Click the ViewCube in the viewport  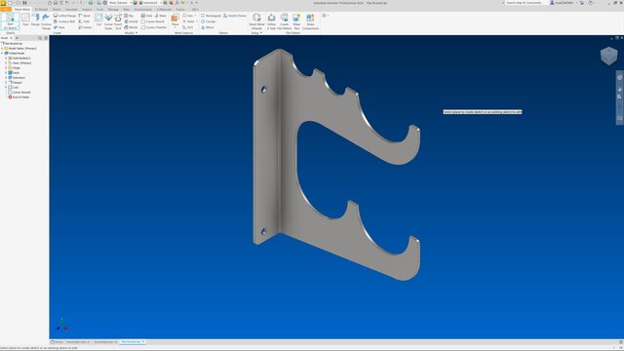click(x=608, y=56)
